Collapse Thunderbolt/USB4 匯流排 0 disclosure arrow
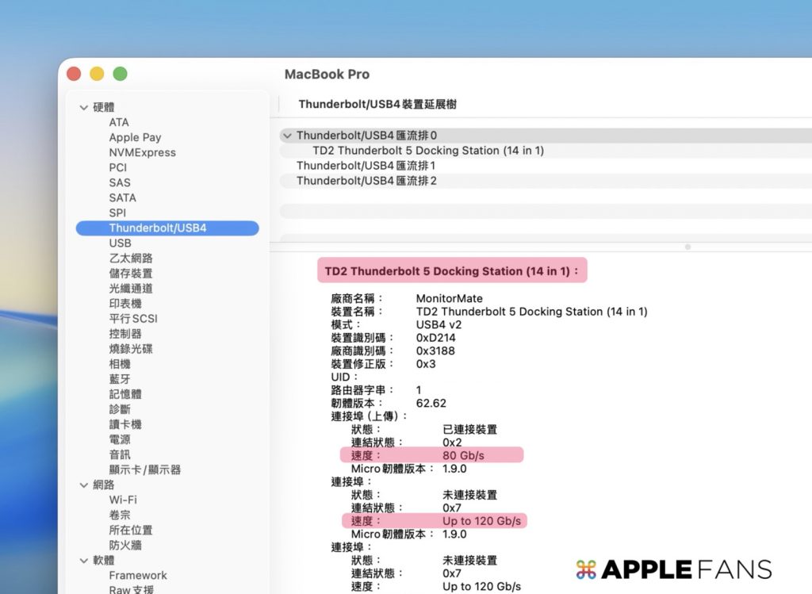The image size is (812, 594). point(287,136)
